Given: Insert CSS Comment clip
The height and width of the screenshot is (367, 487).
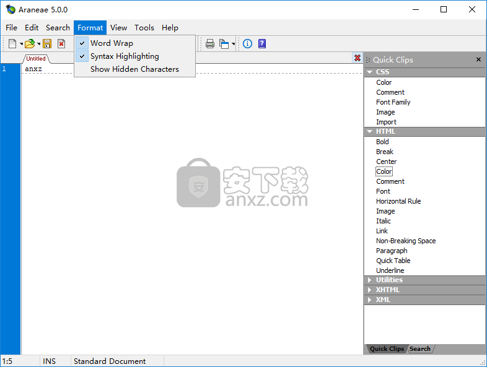Looking at the screenshot, I should click(x=390, y=92).
